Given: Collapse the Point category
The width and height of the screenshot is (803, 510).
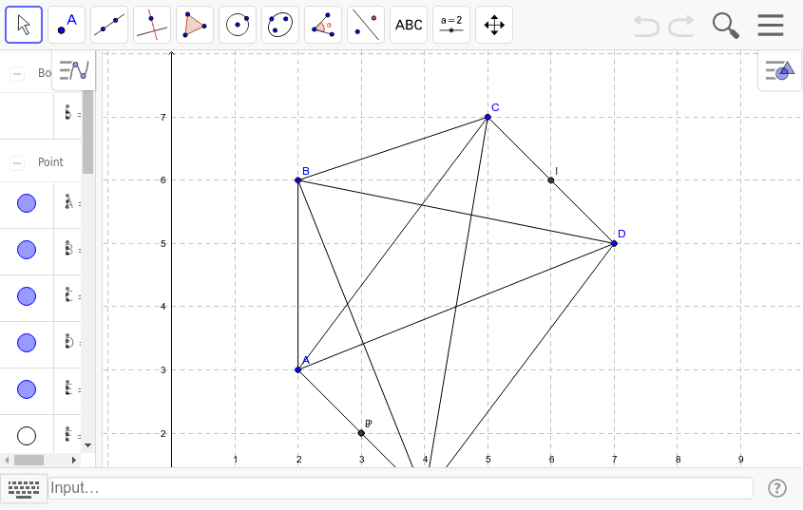Looking at the screenshot, I should point(17,162).
